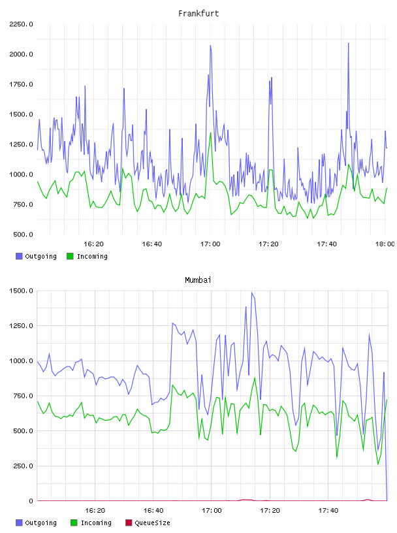
Task: Click the Frankfurt chart title
Action: point(198,14)
